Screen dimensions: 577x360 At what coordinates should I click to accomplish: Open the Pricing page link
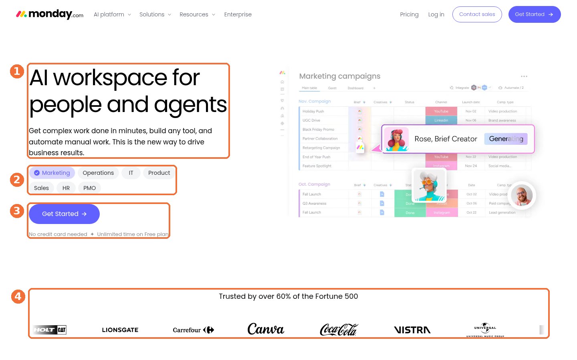pos(409,14)
